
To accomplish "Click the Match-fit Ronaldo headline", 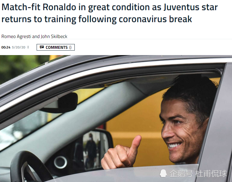I will [x=110, y=13].
